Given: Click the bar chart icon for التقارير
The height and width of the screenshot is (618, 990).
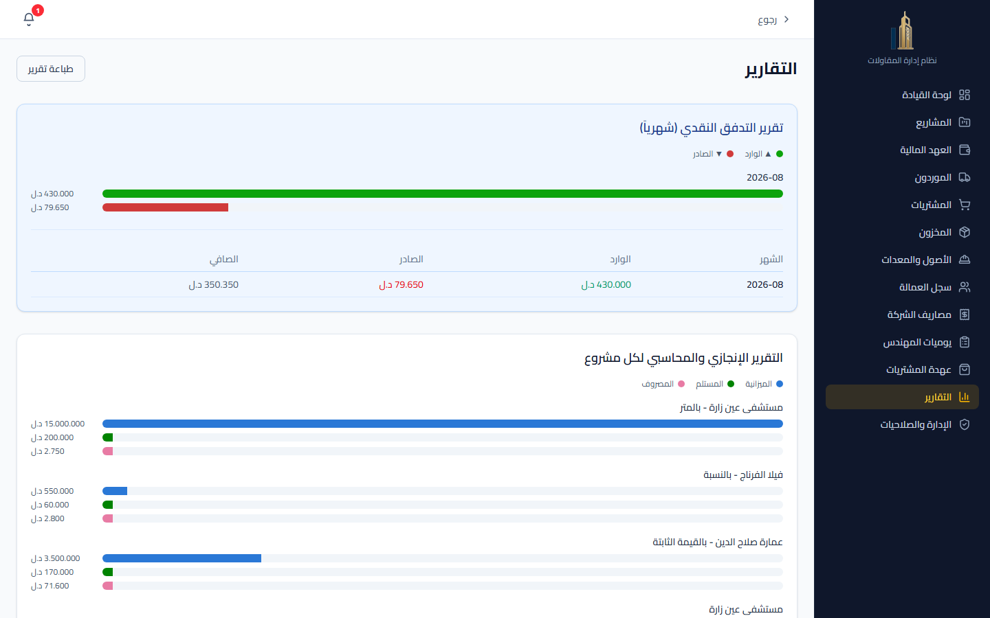Looking at the screenshot, I should tap(965, 397).
